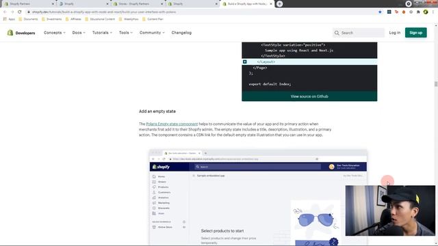Image resolution: width=438 pixels, height=246 pixels.
Task: Open the Educational Content bookmark folder
Action: [x=100, y=19]
